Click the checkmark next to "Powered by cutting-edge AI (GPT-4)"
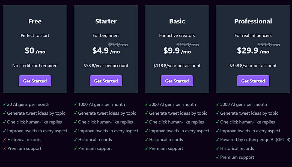This screenshot has width=292, height=167. (x=217, y=139)
